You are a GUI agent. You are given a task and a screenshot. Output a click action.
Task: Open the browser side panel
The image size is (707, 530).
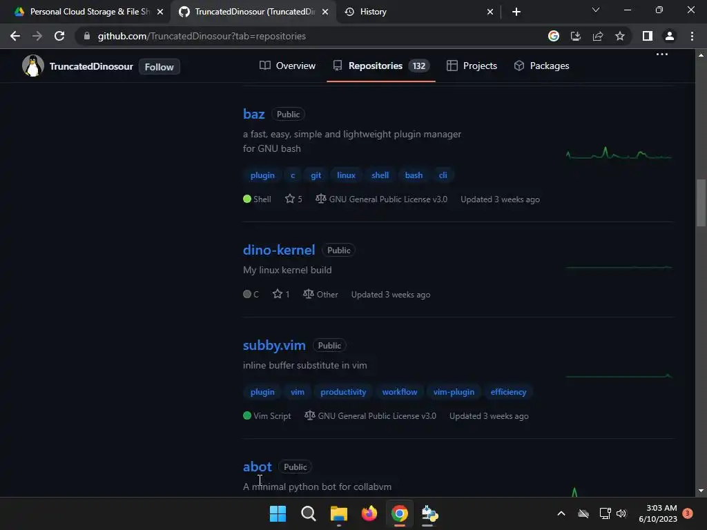(648, 36)
